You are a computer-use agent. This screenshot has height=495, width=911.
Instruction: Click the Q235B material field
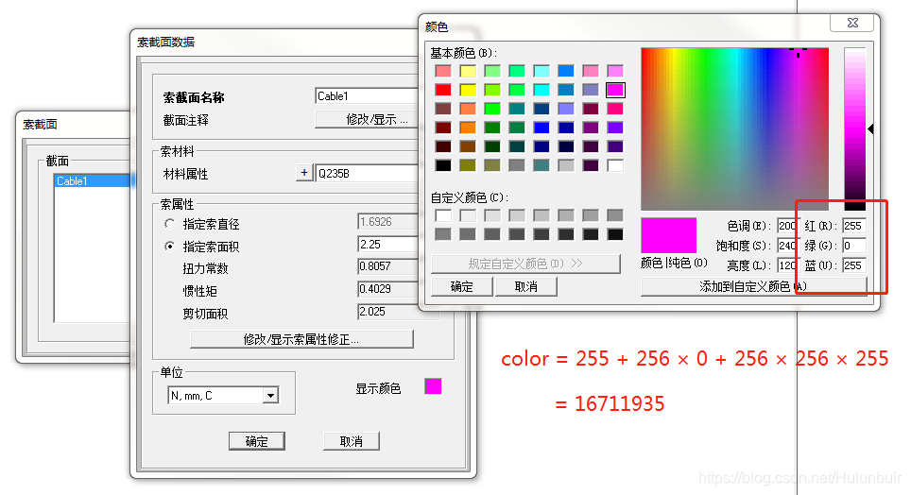[x=368, y=173]
